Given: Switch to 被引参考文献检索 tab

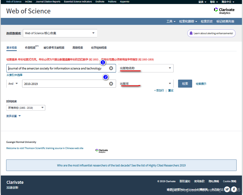Looking at the screenshot, I should (x=54, y=48).
